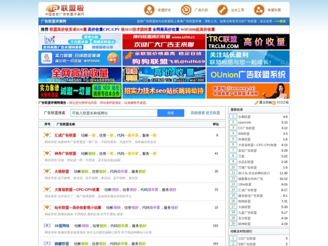Open the 火狼联盟 listing
The height and width of the screenshot is (246, 328).
click(62, 172)
